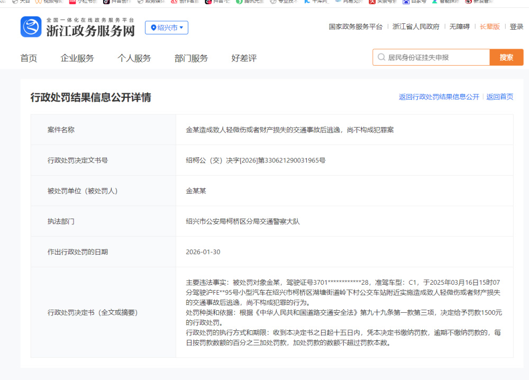
Task: Open the 腾讯 bookmark with green icon
Action: [240, 2]
